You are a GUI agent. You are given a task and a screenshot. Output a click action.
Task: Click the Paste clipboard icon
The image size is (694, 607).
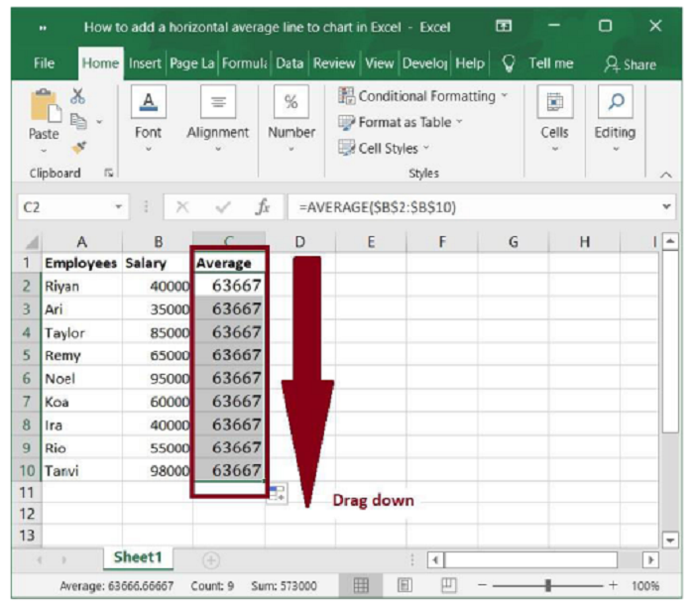[x=45, y=105]
